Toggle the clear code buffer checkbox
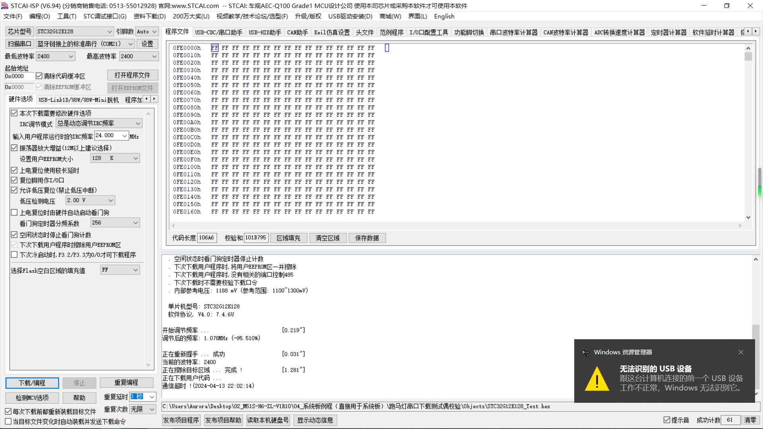The image size is (763, 429). point(39,76)
